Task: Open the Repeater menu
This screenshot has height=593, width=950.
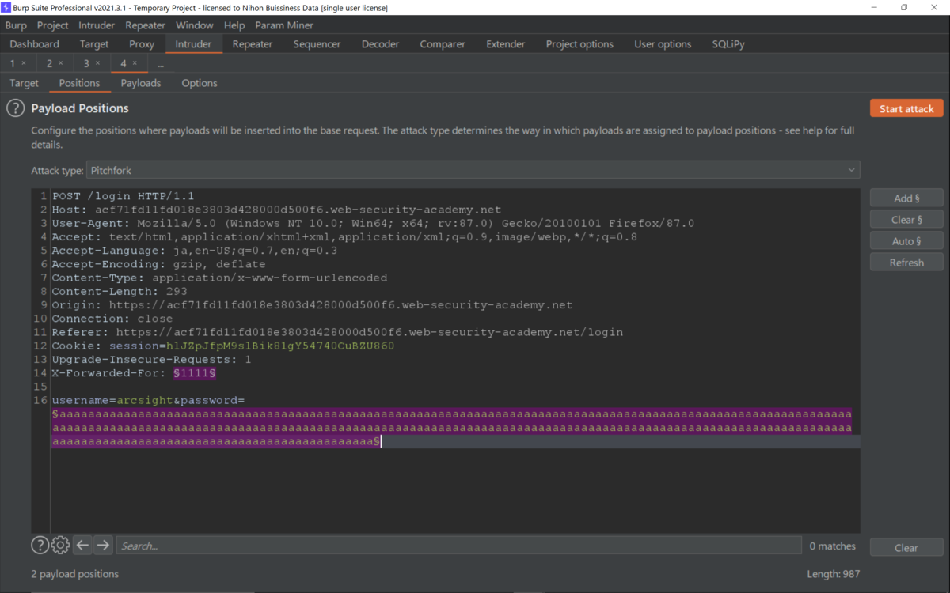Action: pyautogui.click(x=146, y=25)
